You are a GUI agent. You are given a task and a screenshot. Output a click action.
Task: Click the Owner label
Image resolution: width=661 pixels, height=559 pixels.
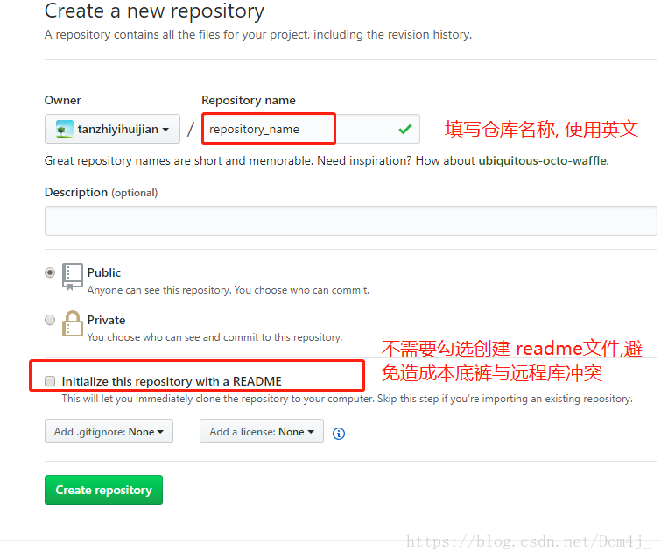coord(63,101)
